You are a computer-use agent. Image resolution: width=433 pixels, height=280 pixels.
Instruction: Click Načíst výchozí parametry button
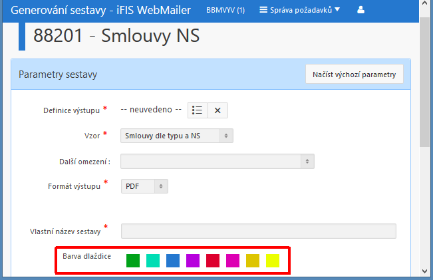click(x=355, y=74)
